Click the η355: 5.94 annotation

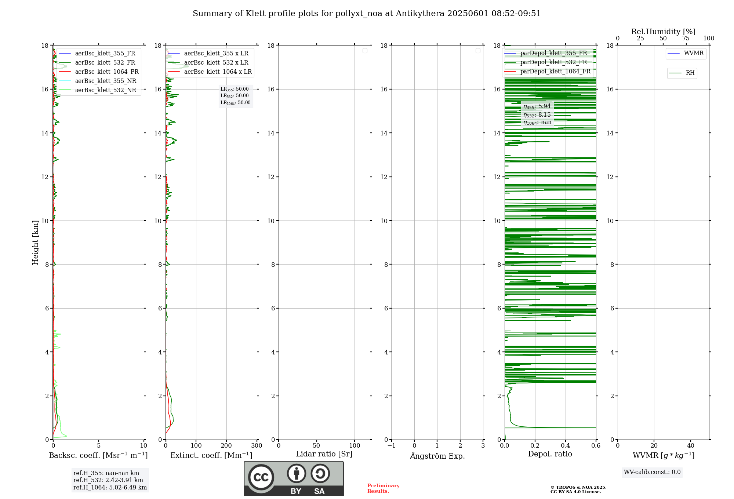[537, 106]
